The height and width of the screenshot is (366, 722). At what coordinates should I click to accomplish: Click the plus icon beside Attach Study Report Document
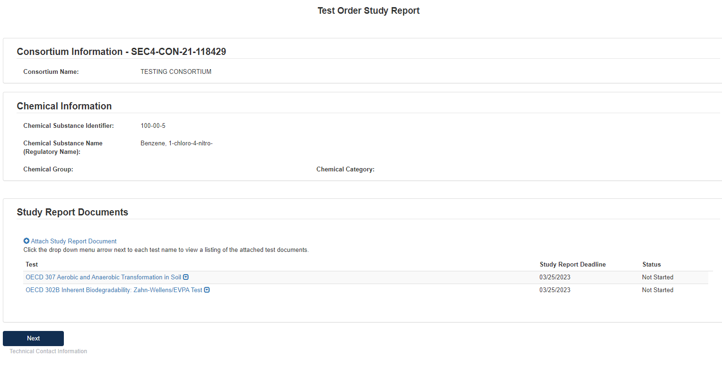pyautogui.click(x=26, y=241)
